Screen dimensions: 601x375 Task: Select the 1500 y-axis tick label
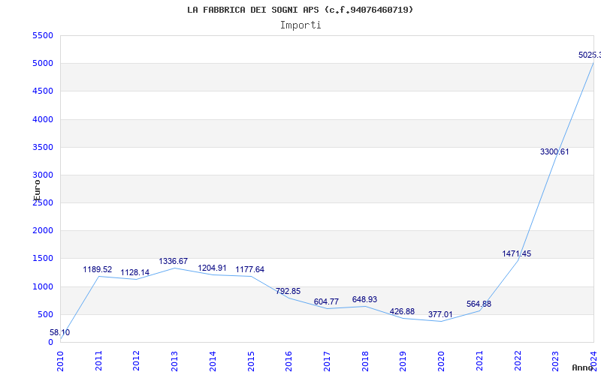click(x=43, y=258)
